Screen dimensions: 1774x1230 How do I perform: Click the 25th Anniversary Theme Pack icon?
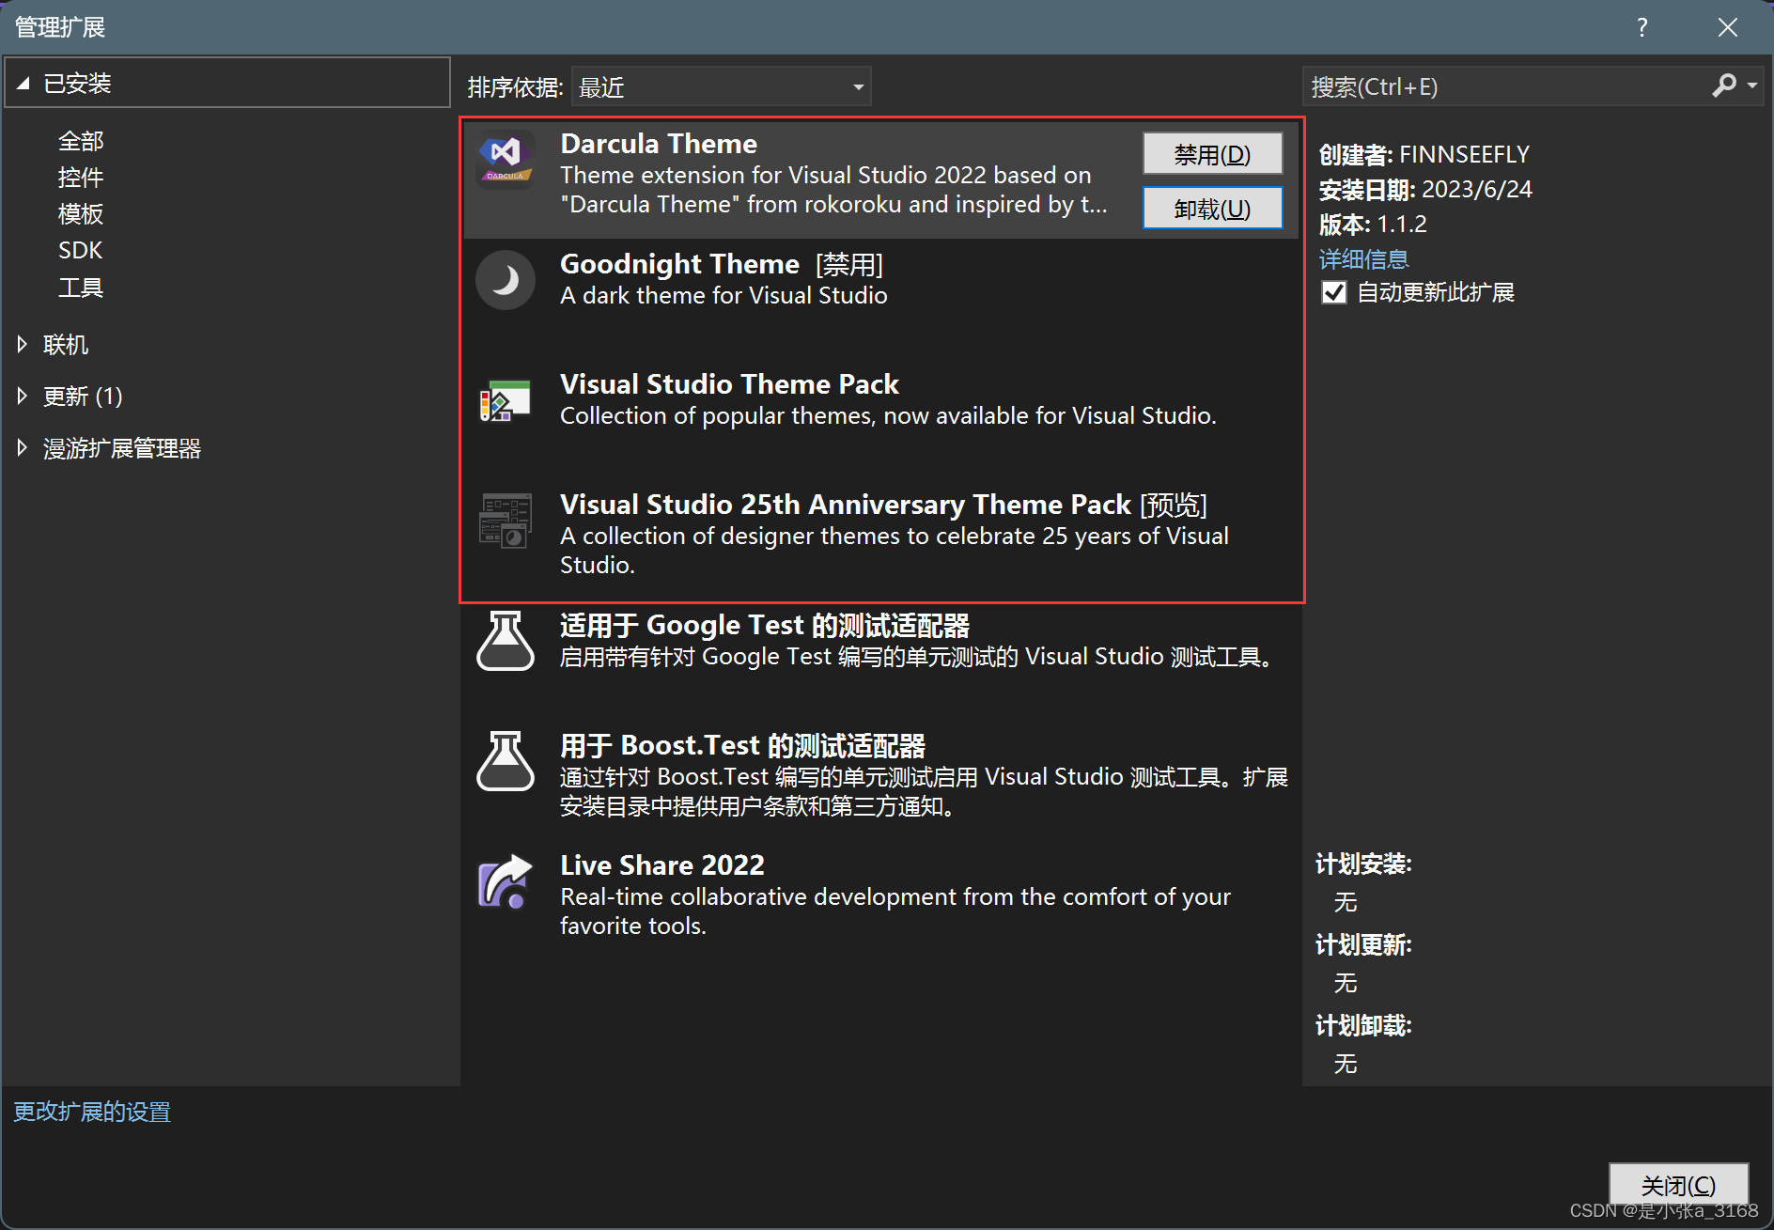tap(506, 521)
